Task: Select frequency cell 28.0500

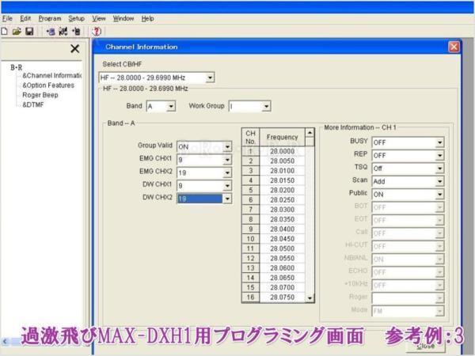Action: coord(283,248)
